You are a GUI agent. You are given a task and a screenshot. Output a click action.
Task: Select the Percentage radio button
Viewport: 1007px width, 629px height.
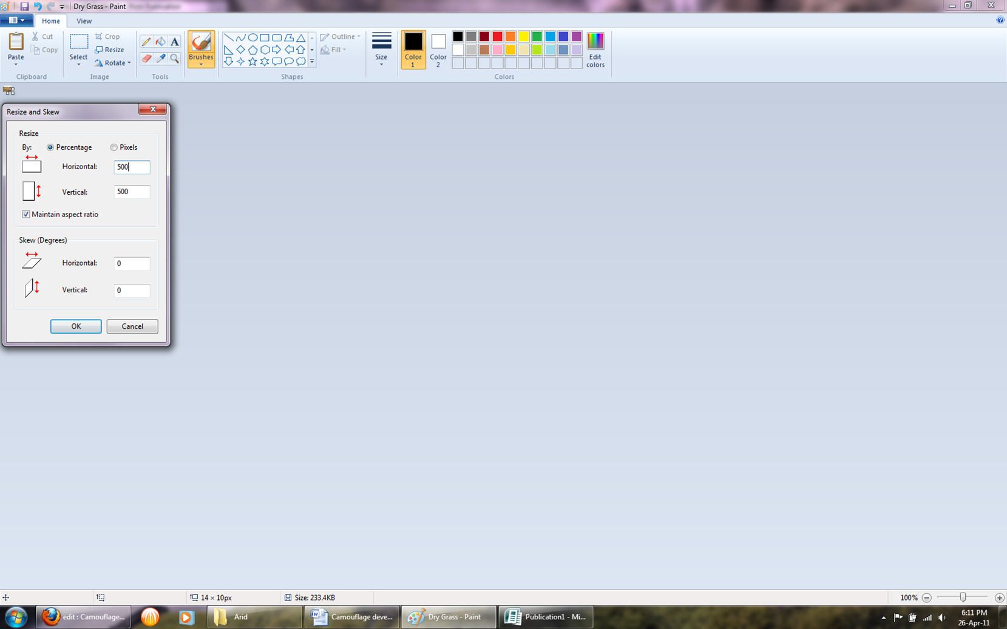click(50, 147)
